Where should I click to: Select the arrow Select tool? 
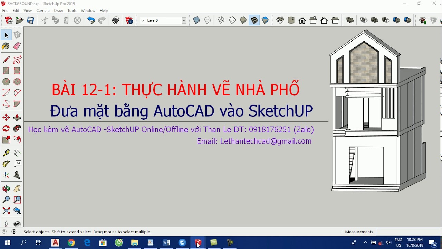coord(6,35)
